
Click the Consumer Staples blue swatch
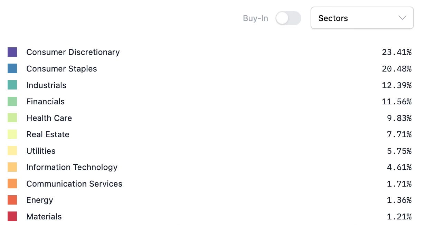pyautogui.click(x=12, y=69)
